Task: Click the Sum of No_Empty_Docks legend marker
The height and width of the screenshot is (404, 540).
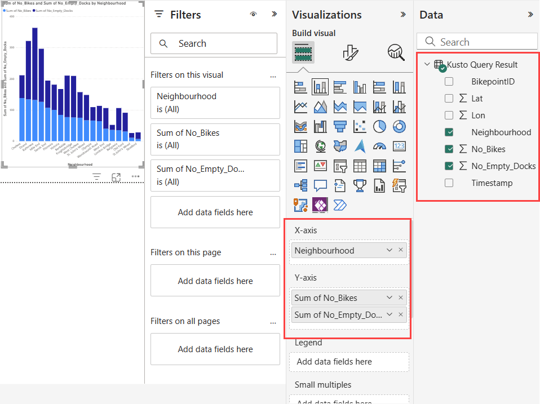Action: 34,11
